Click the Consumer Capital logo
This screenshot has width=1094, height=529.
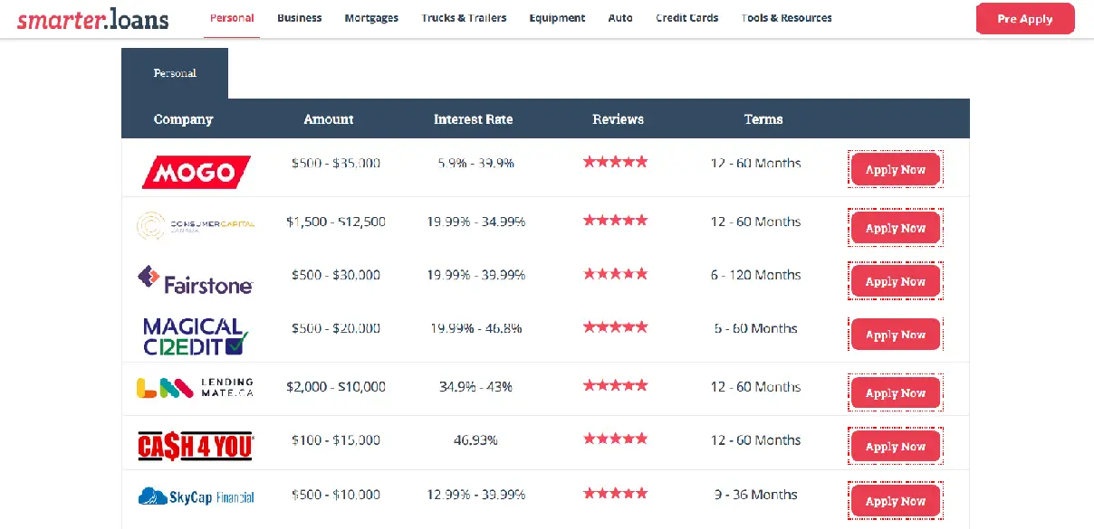196,225
